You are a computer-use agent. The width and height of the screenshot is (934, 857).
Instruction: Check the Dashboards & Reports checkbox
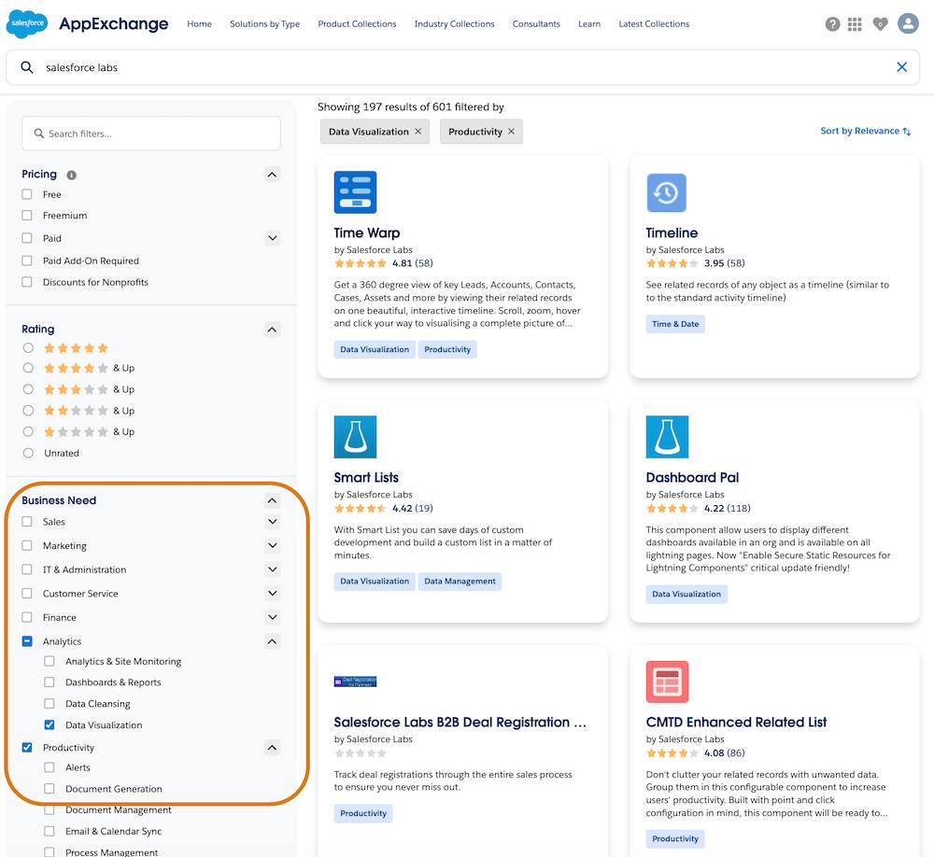[x=50, y=681]
